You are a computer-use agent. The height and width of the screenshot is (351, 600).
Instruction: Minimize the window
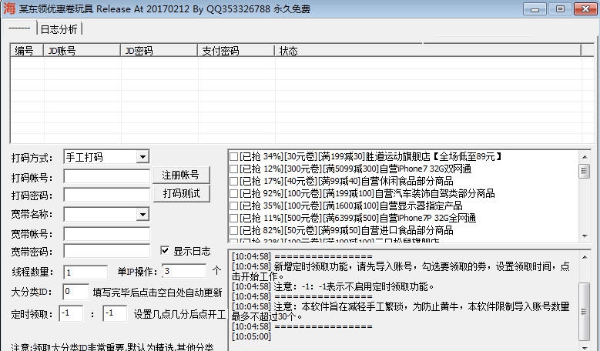(x=535, y=8)
